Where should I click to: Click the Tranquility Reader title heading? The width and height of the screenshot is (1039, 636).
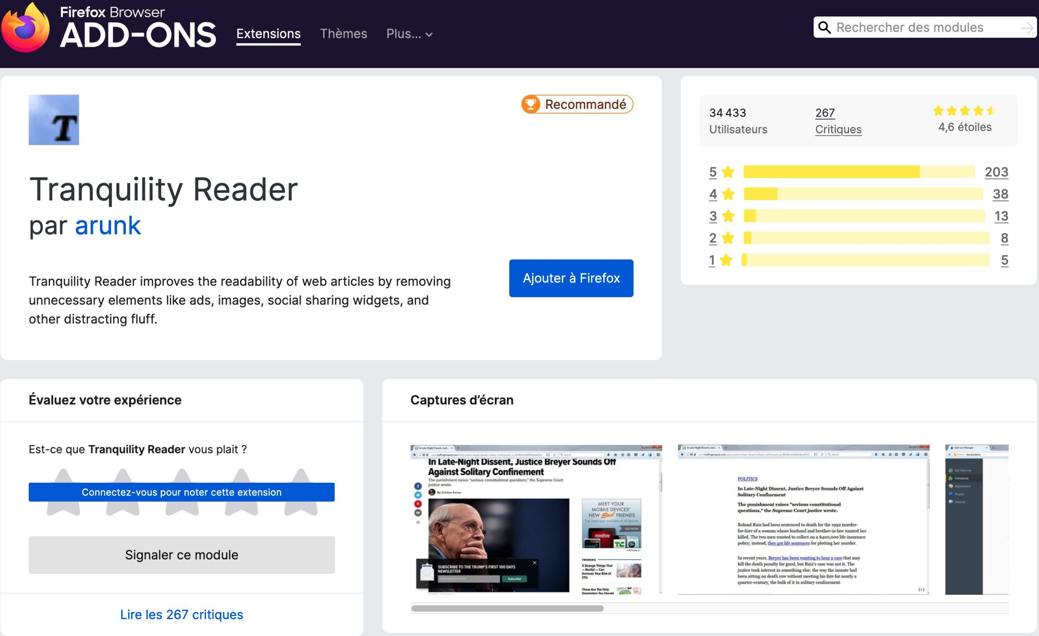163,189
